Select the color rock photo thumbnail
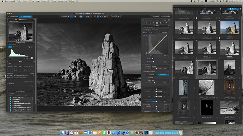The width and height of the screenshot is (243, 136). (x=229, y=28)
